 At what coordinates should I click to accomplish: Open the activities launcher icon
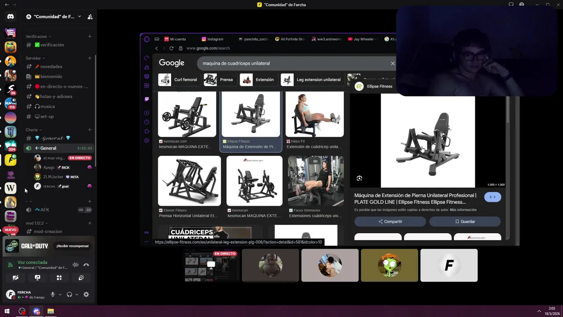(59, 278)
